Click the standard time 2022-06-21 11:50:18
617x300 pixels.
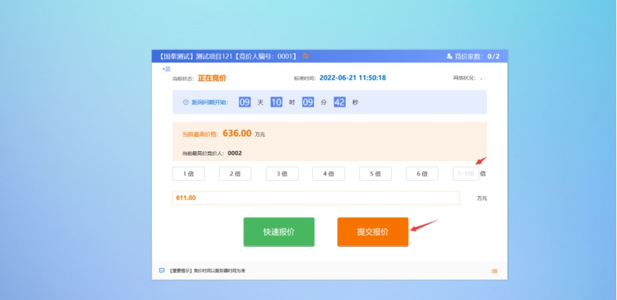353,78
